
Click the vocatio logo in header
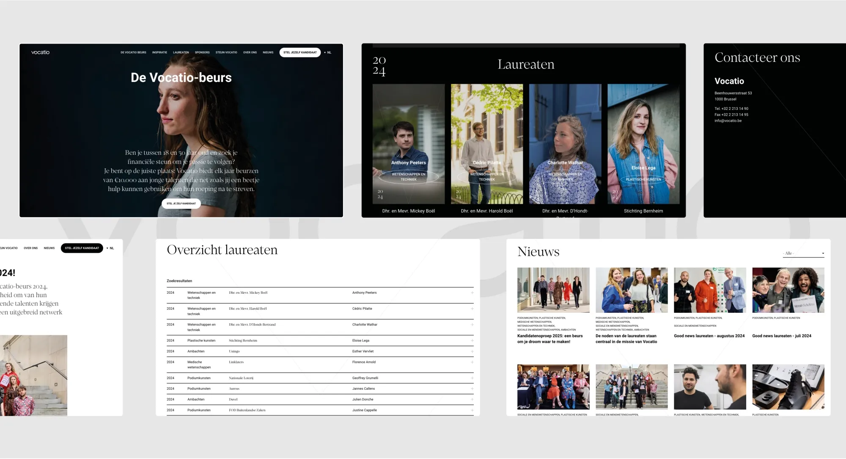[x=40, y=52]
